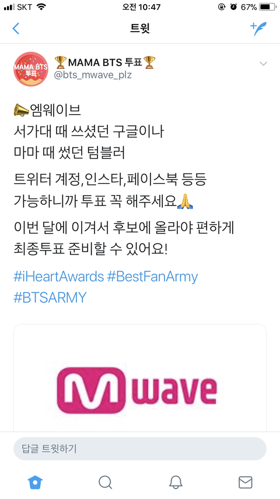Open the MAMA BTS 투표 display name
Screen dimensions: 280x499
105,63
